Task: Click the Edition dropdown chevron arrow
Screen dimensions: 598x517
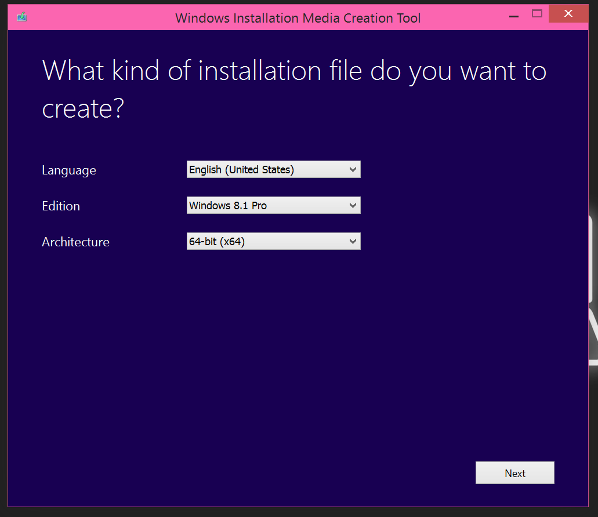Action: click(x=353, y=206)
